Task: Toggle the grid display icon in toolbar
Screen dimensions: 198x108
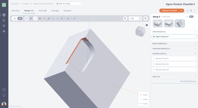Action: [40, 19]
